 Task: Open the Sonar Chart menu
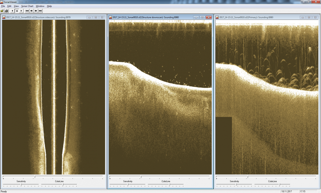[x=27, y=6]
